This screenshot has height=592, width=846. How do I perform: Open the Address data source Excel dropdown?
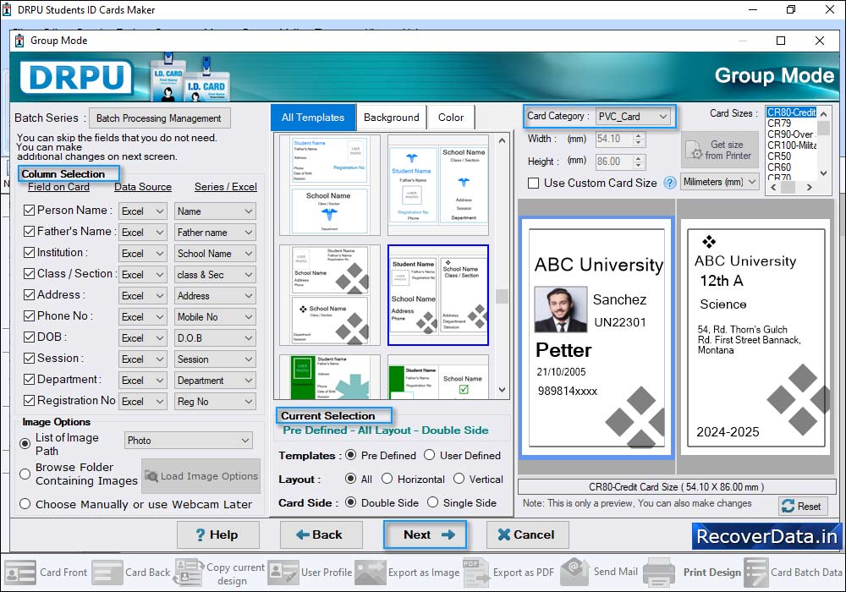[x=142, y=296]
